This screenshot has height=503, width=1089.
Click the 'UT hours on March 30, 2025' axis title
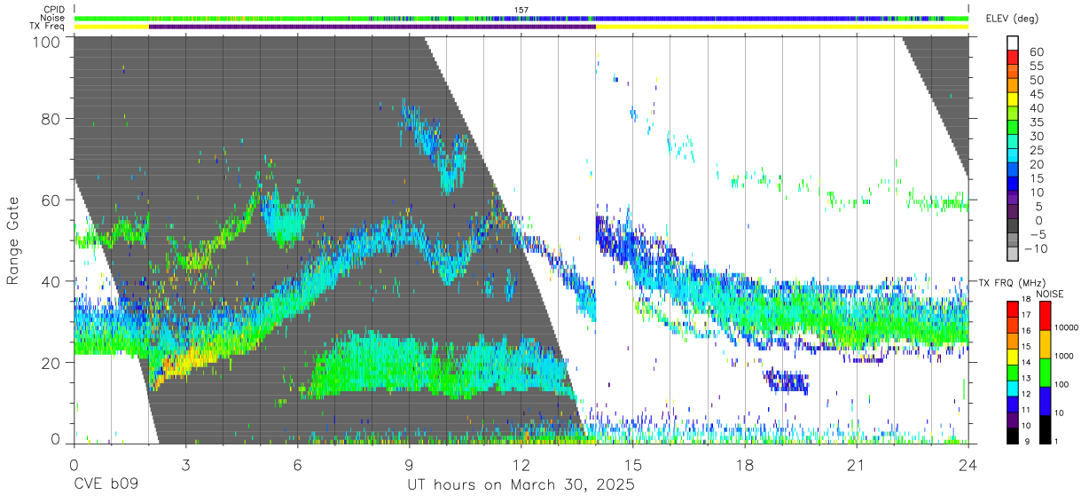click(x=521, y=486)
